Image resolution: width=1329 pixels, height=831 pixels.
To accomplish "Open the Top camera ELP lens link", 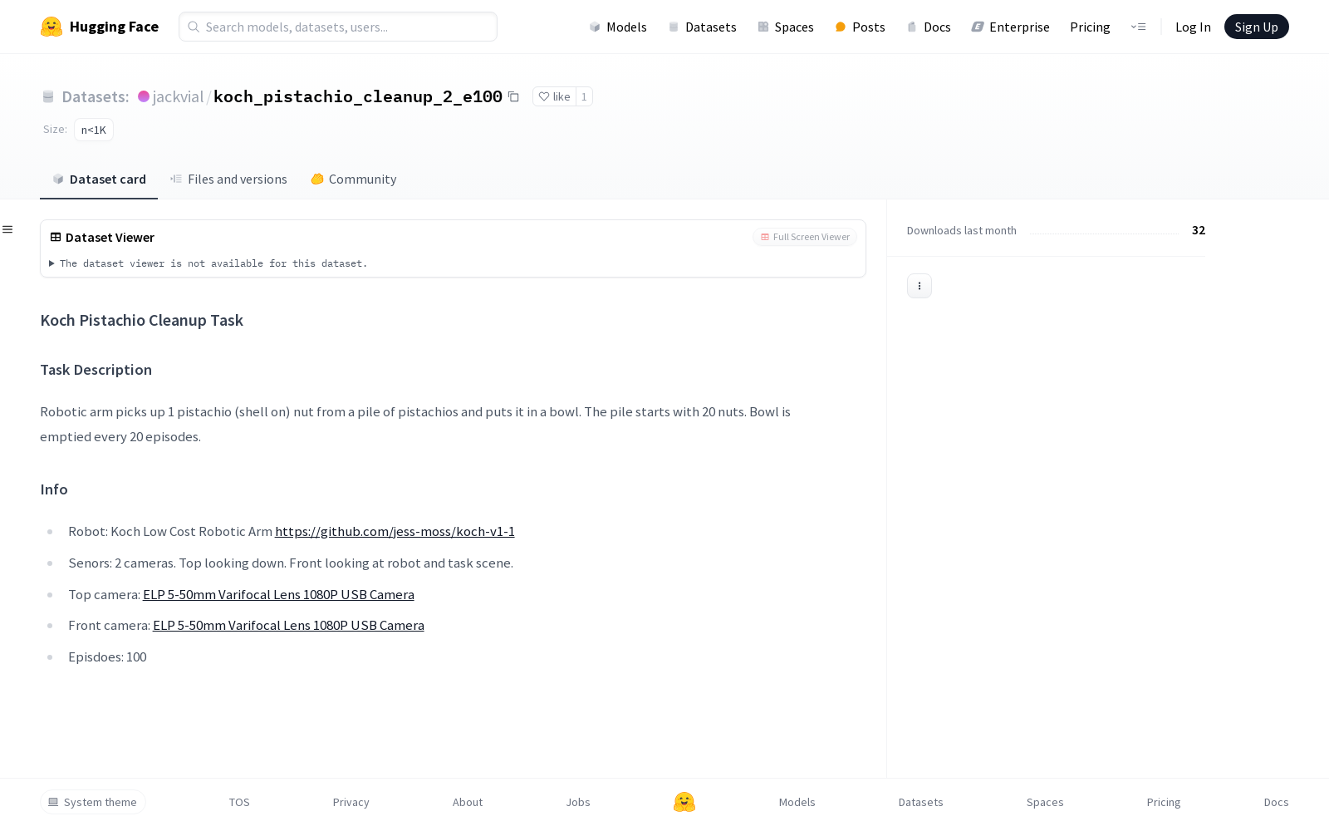I will coord(278,595).
